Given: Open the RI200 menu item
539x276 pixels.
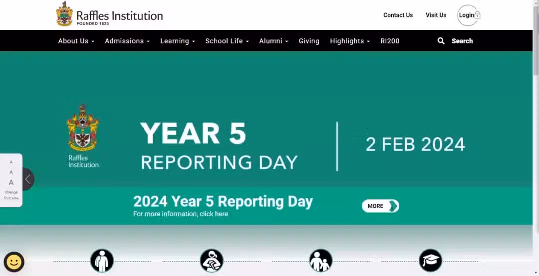Looking at the screenshot, I should click(390, 41).
